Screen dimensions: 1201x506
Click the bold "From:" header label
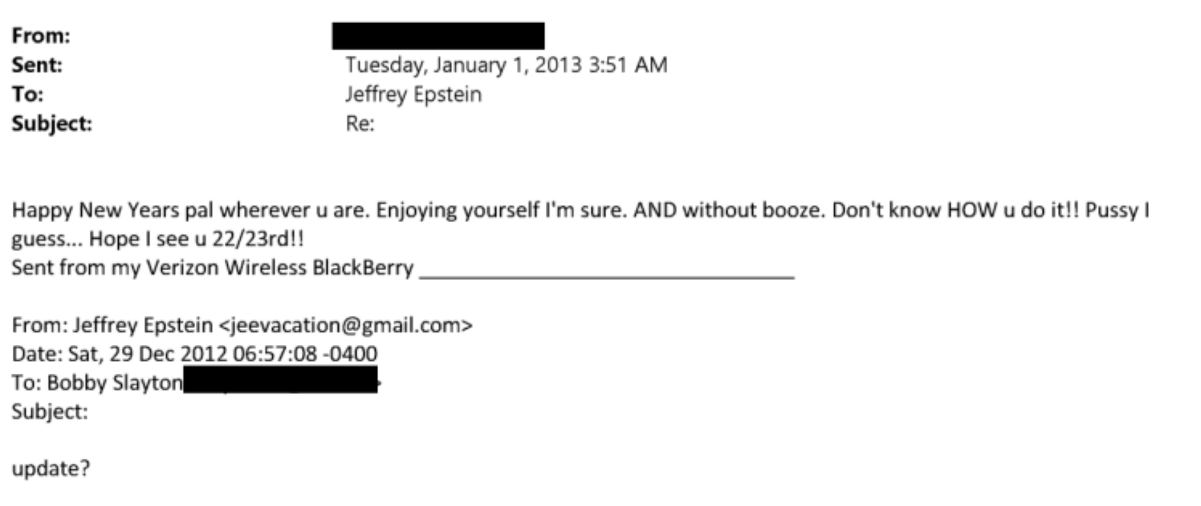click(x=41, y=36)
